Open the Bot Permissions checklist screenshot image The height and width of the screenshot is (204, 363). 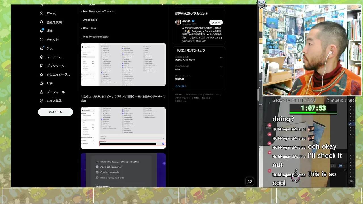click(x=123, y=65)
